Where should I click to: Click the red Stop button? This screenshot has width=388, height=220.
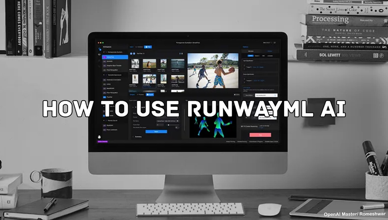pyautogui.click(x=260, y=135)
